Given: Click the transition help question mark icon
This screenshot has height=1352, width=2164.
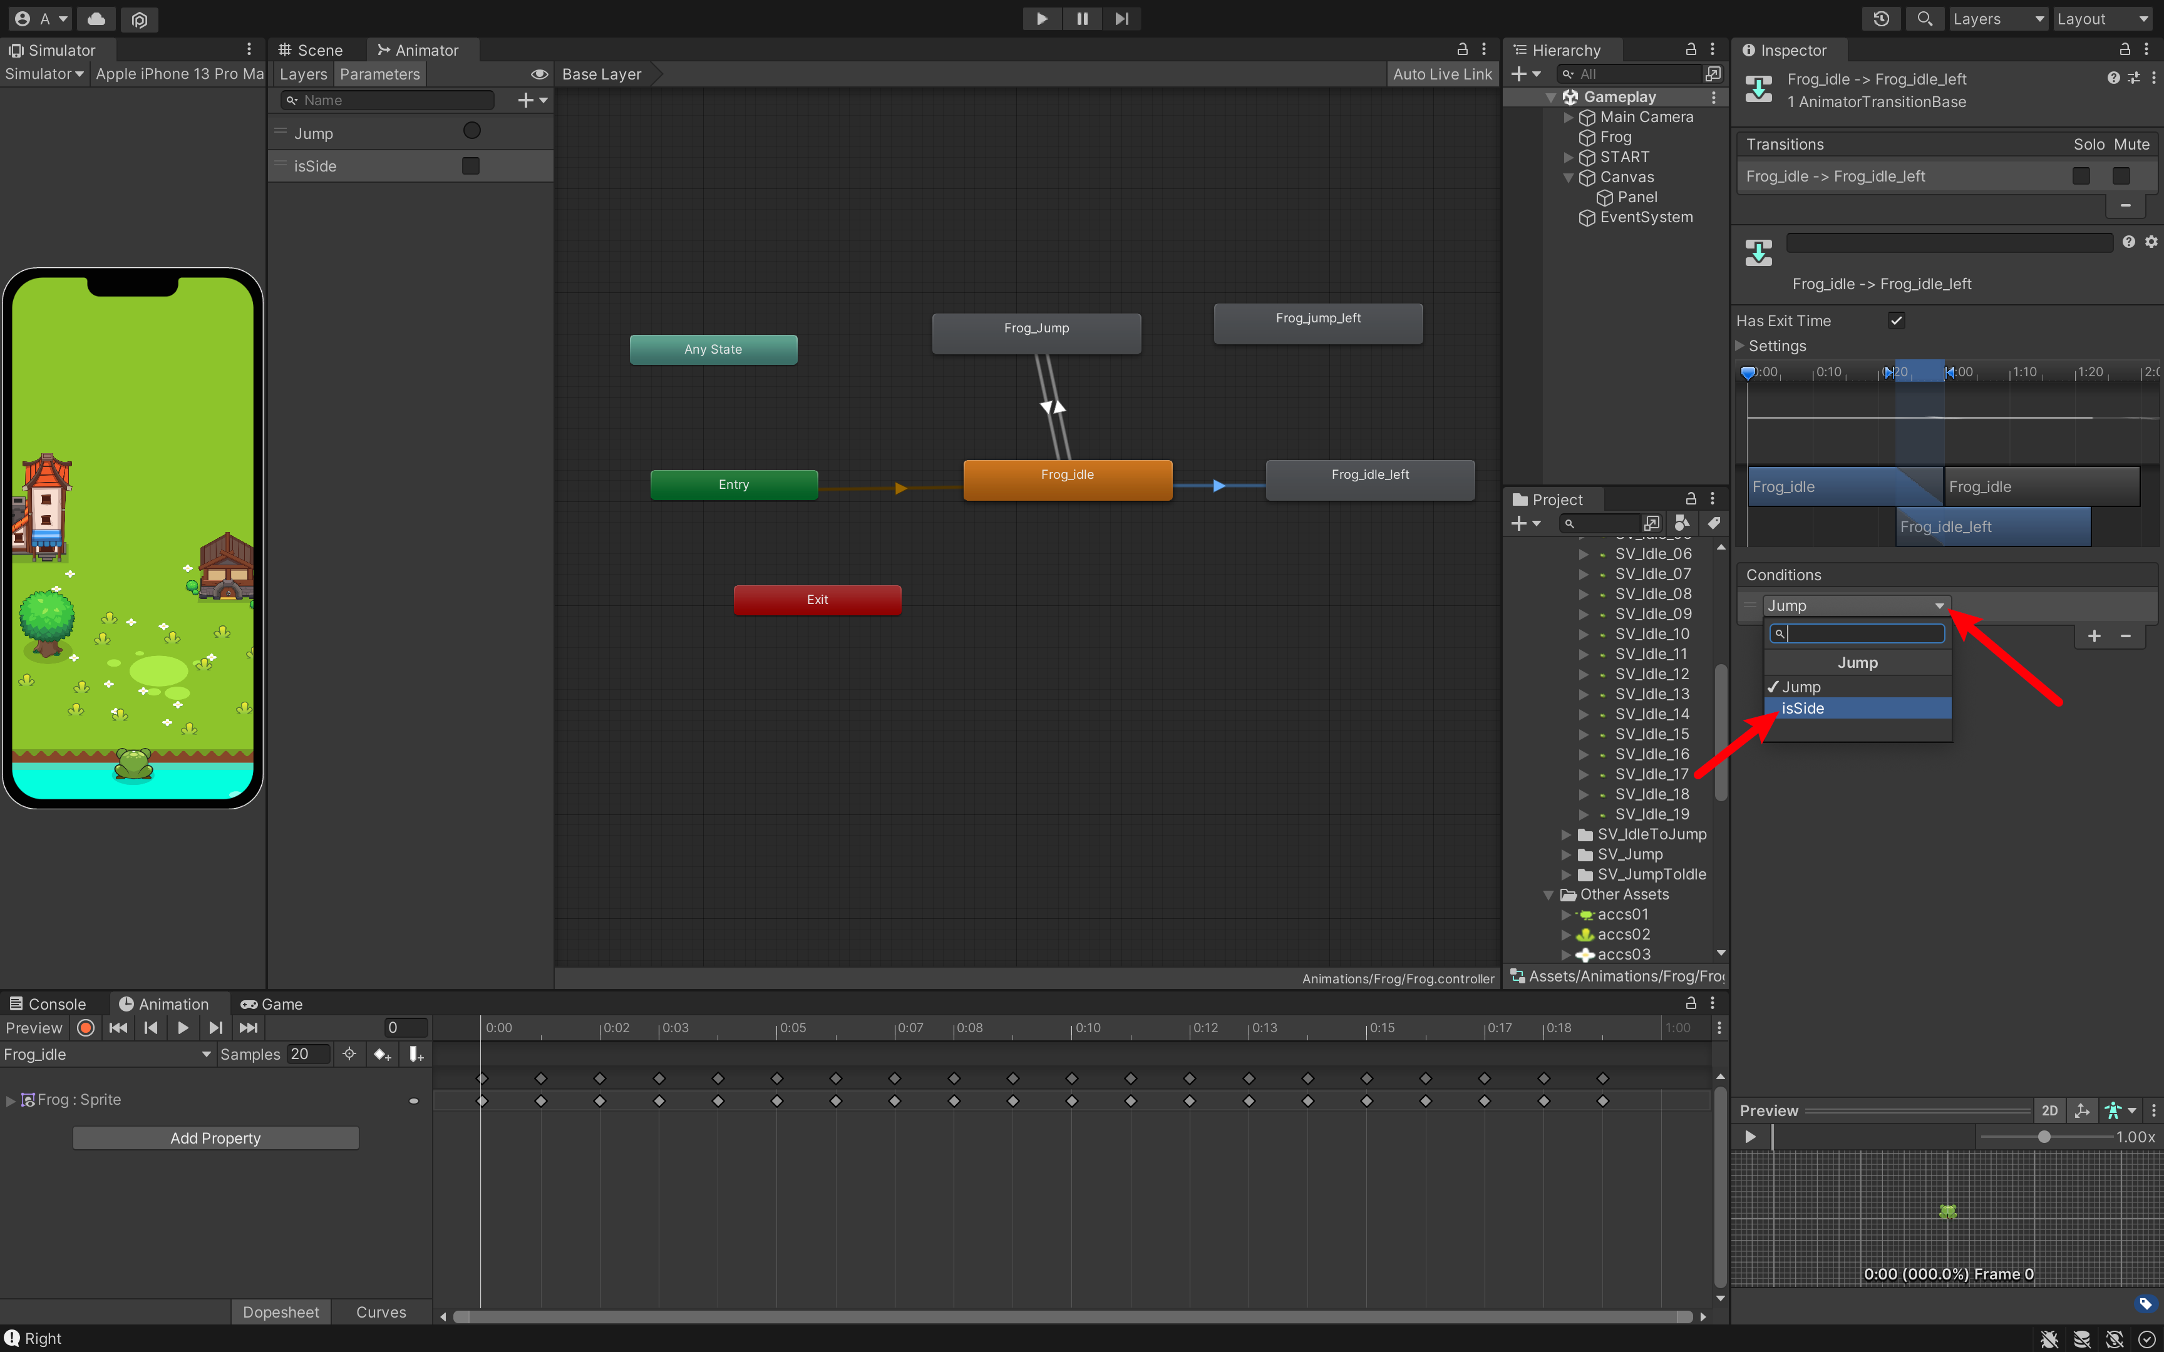Looking at the screenshot, I should coord(2129,242).
